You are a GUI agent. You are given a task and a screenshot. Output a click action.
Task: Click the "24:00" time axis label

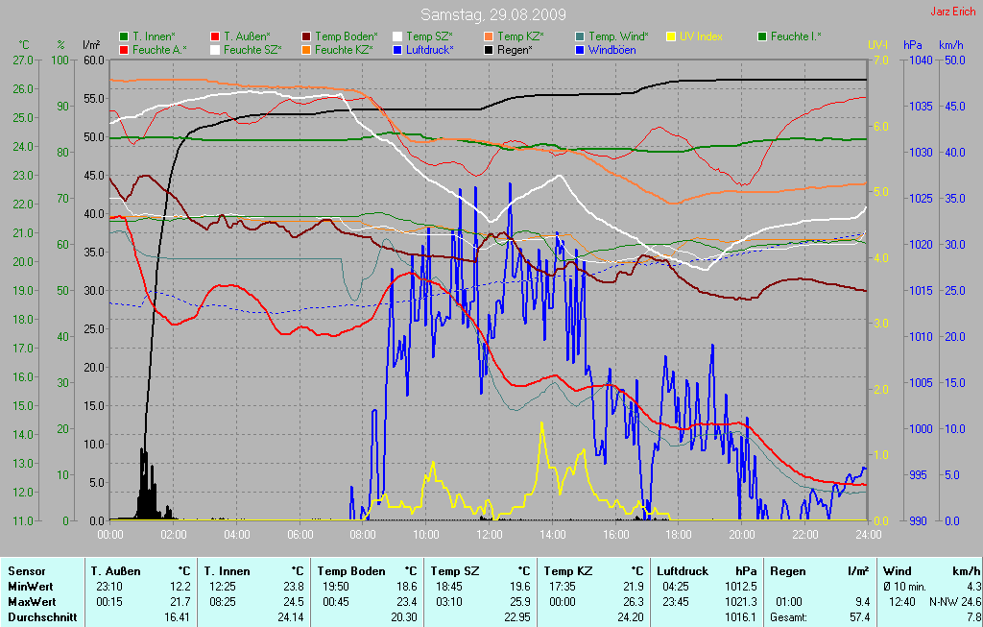coord(868,535)
